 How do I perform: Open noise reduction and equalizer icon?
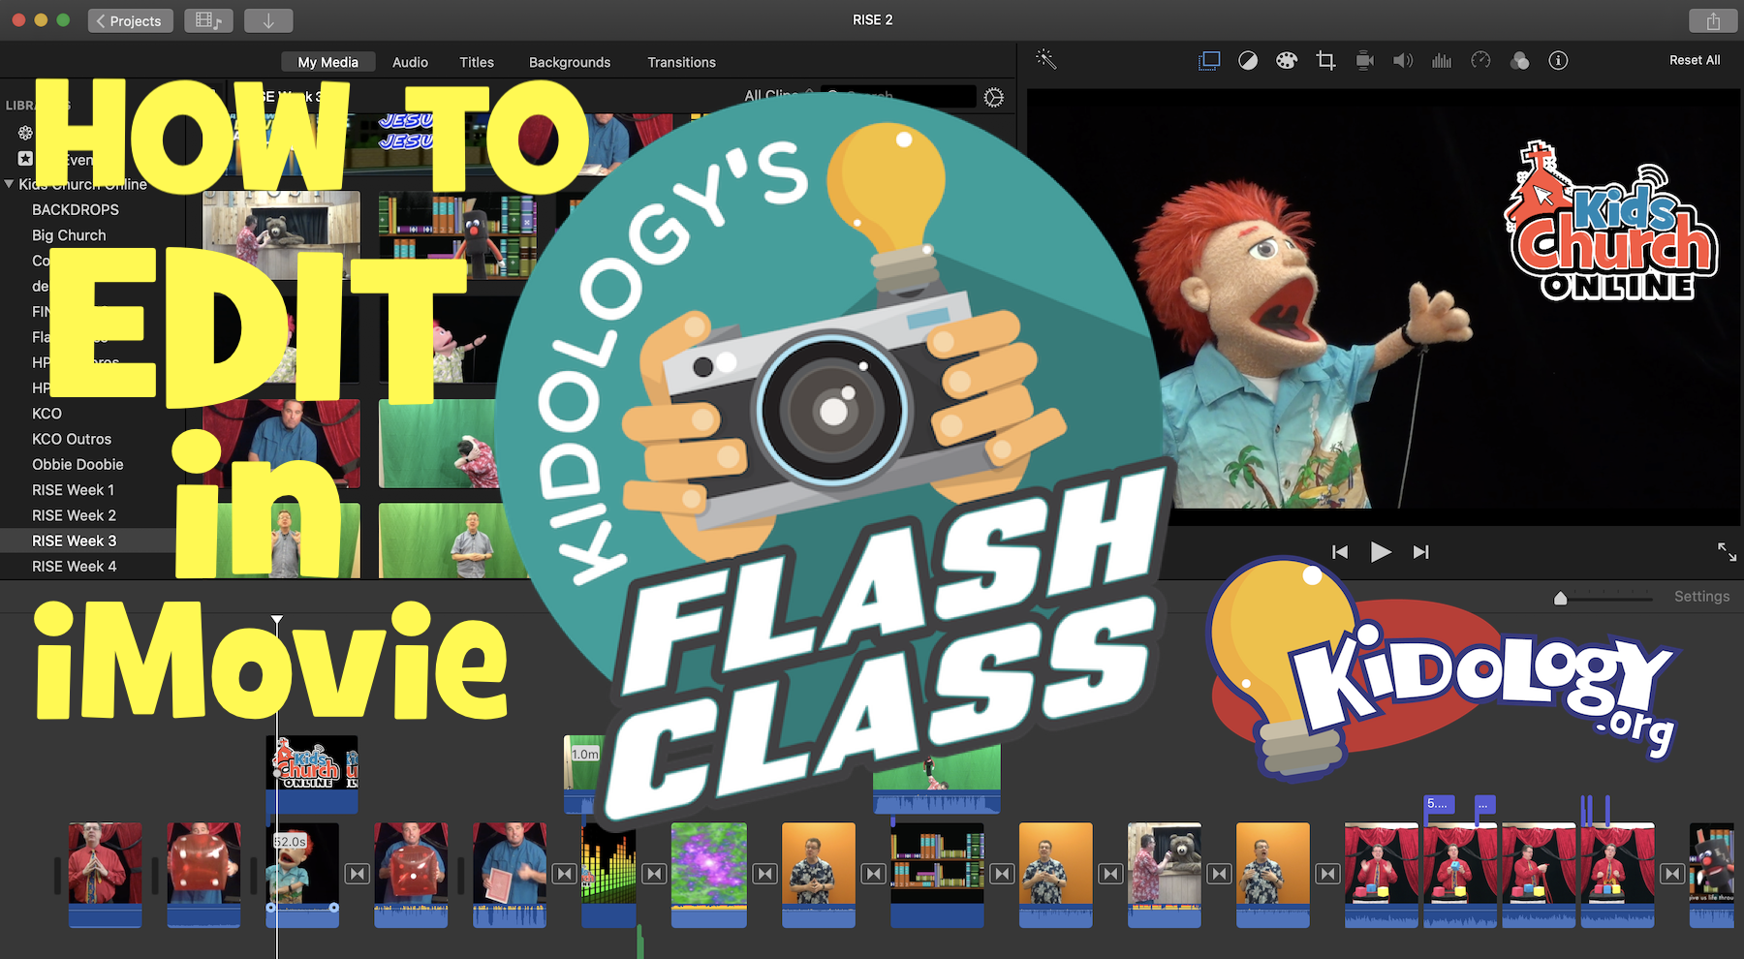1442,60
